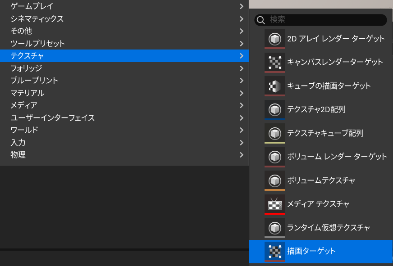Select the highlighted 描画ターゲット entry
This screenshot has height=266, width=393.
[x=321, y=252]
